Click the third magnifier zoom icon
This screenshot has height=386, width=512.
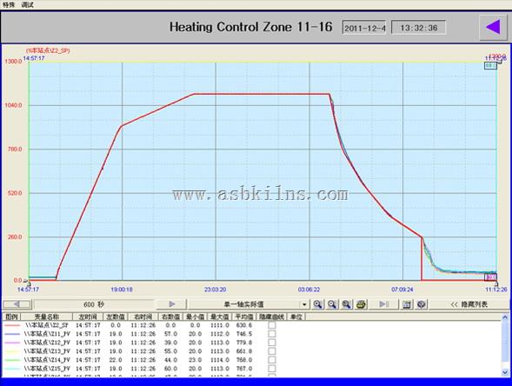point(346,304)
